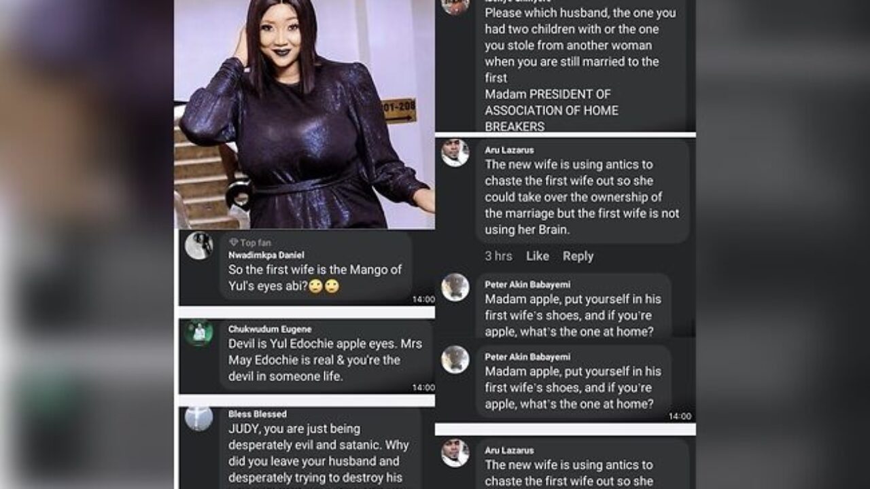Open the woman in purple dress photo
Image resolution: width=870 pixels, height=489 pixels.
pyautogui.click(x=304, y=114)
